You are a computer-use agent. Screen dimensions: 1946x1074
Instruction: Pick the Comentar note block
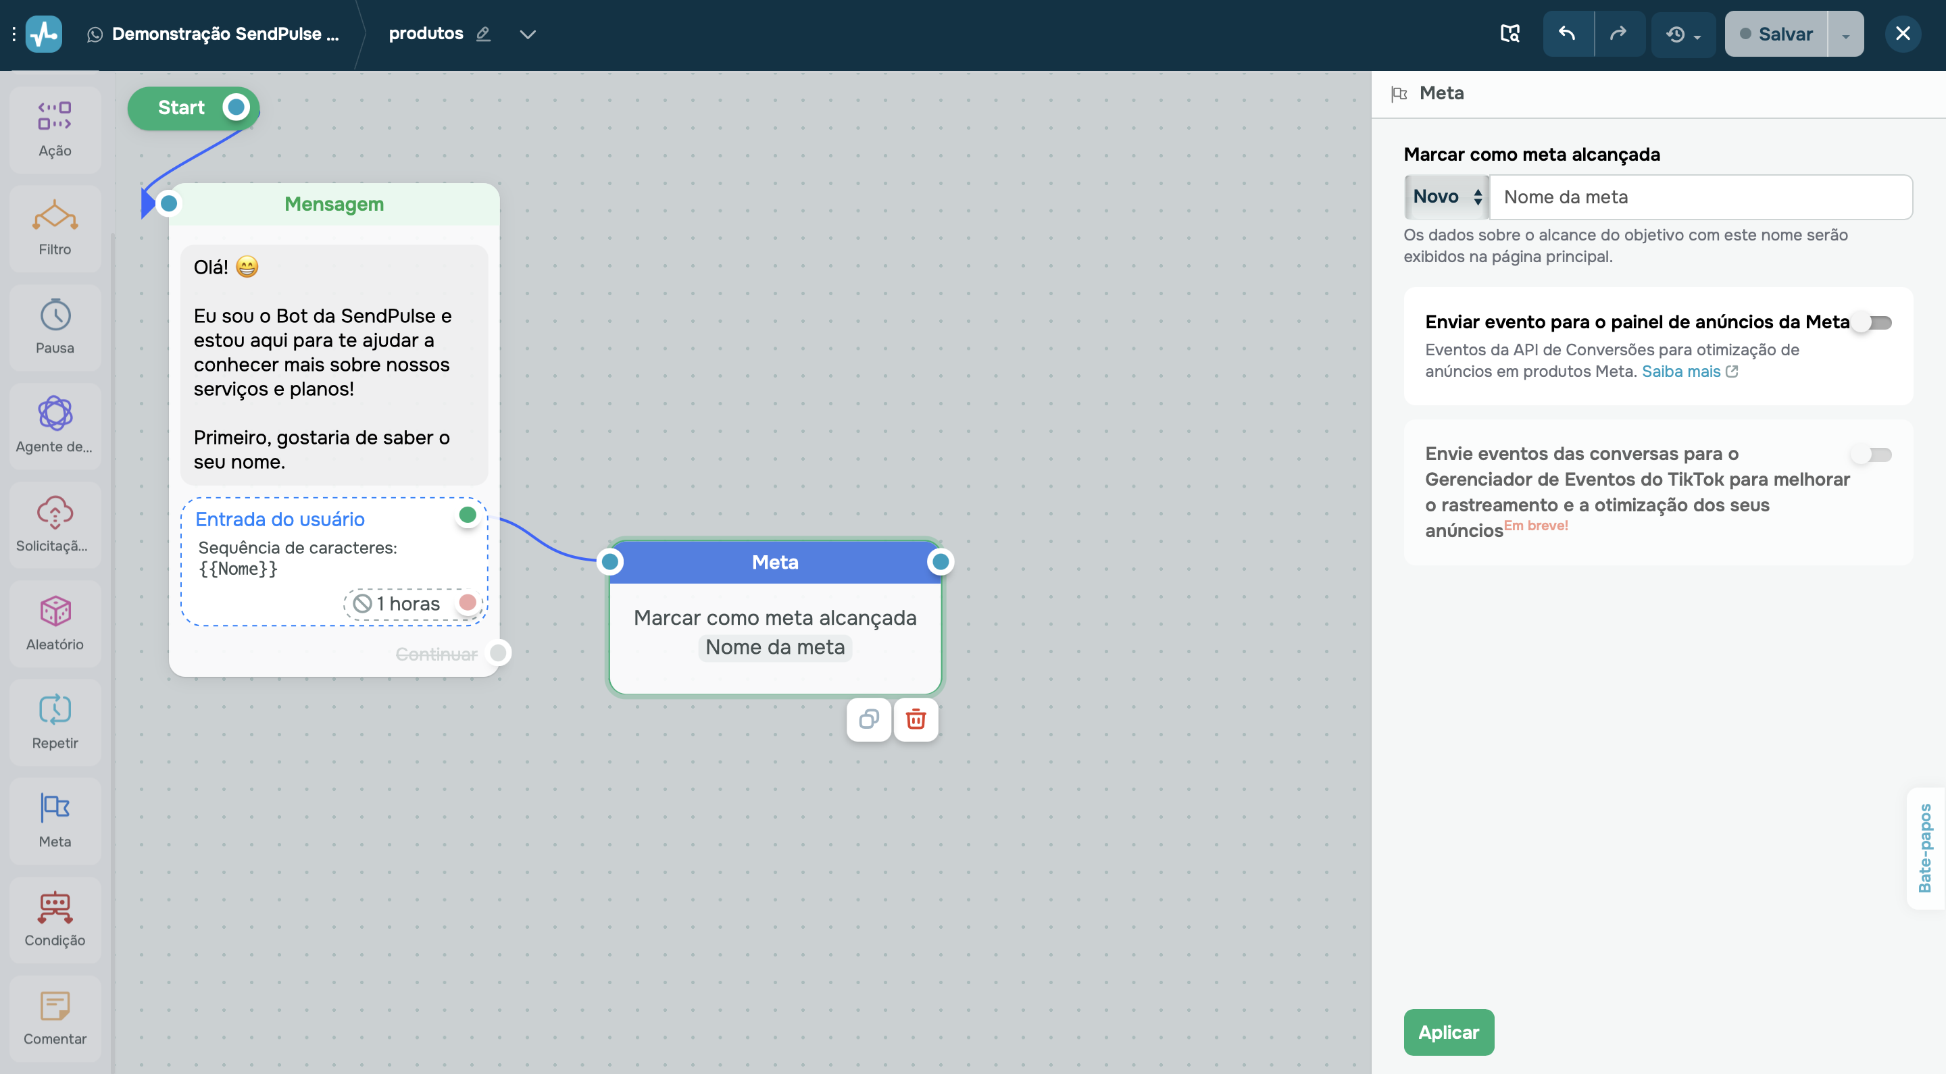[x=55, y=1018]
